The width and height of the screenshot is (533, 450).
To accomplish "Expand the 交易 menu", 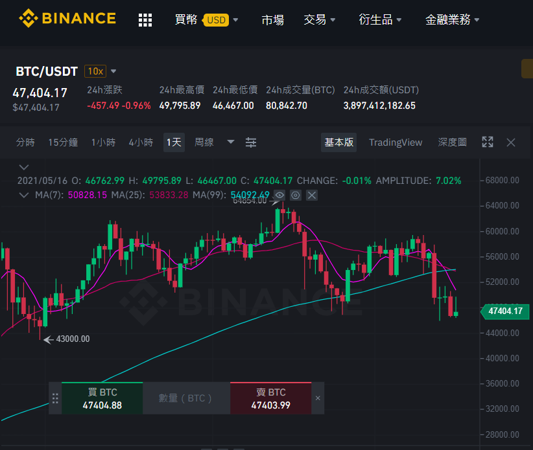I will [x=320, y=19].
